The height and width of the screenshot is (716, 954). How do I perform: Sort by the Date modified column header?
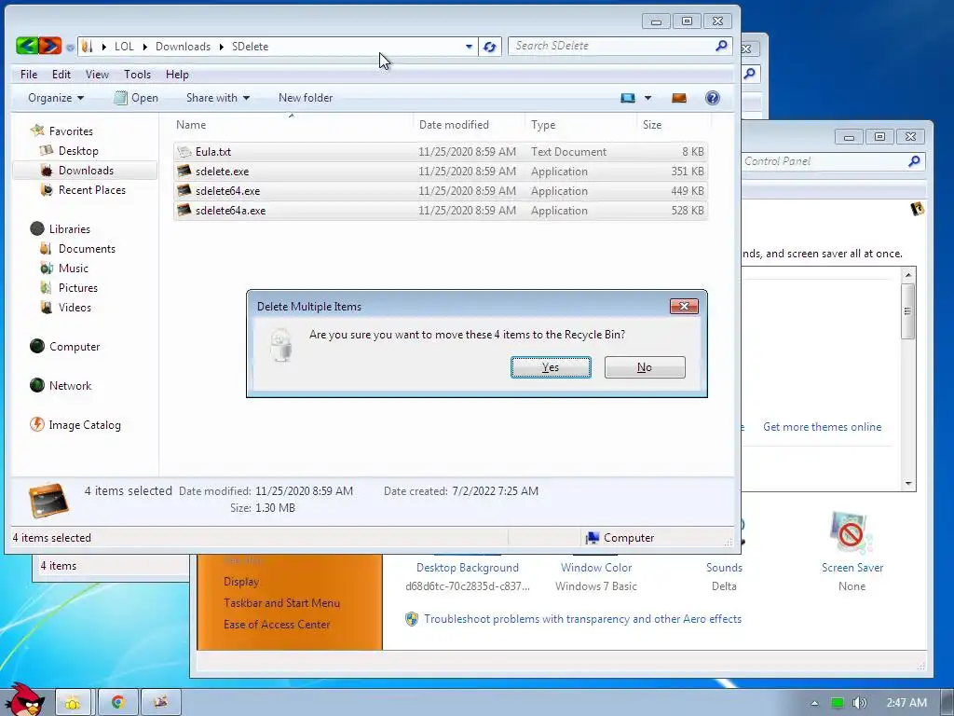454,125
